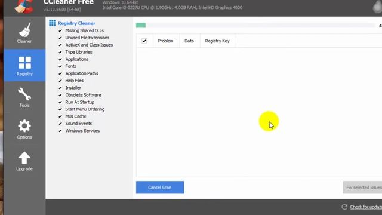Select the Registry sidebar section
Screen dimensions: 382x215
click(24, 65)
